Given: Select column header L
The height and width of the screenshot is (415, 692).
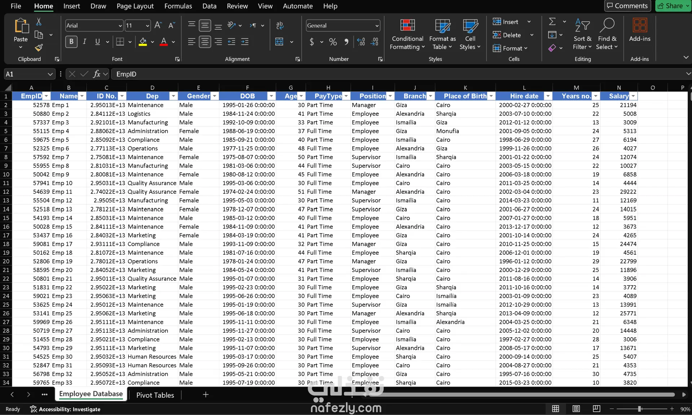Looking at the screenshot, I should pyautogui.click(x=524, y=88).
